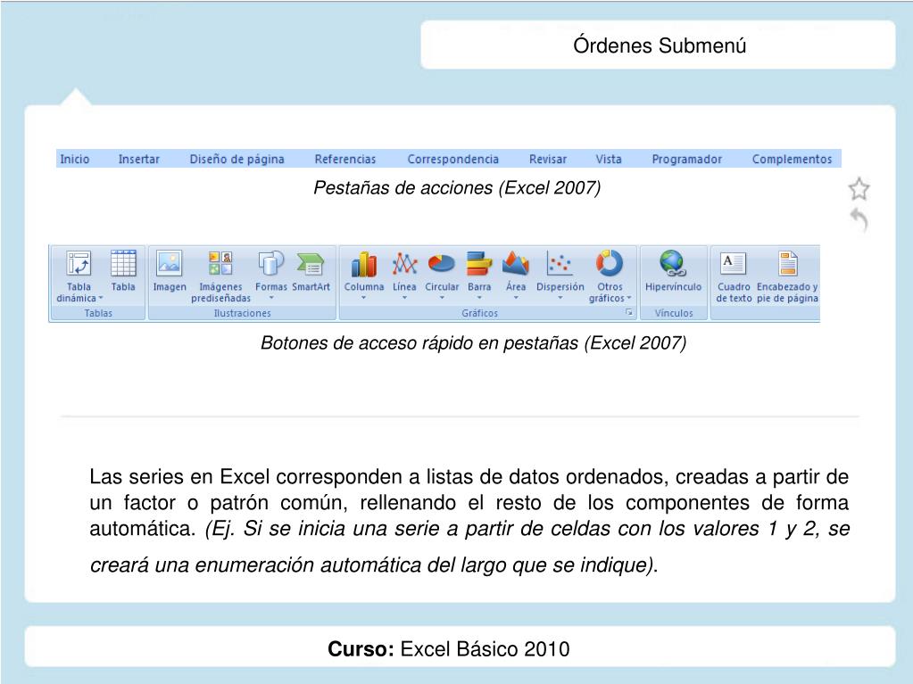The width and height of the screenshot is (913, 684).
Task: Choose the Columna chart icon
Action: [x=364, y=264]
